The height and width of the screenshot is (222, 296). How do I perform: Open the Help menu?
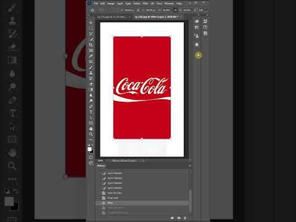(x=179, y=3)
